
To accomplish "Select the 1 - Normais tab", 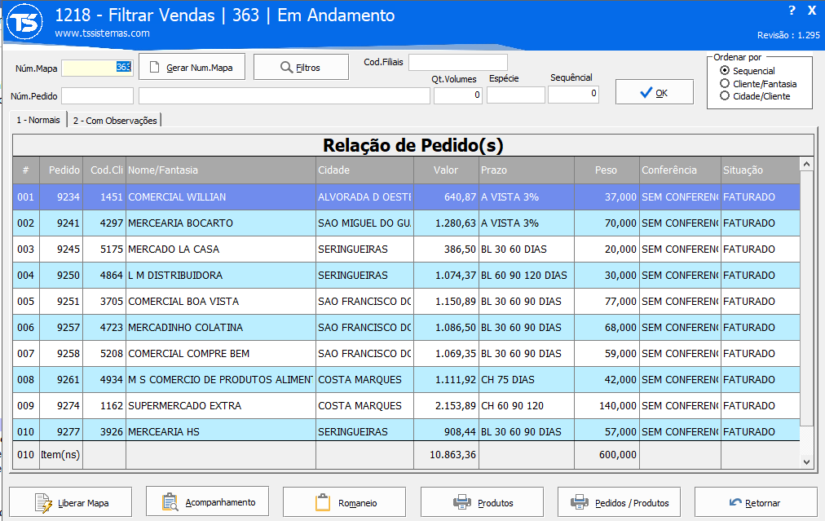I will click(38, 121).
